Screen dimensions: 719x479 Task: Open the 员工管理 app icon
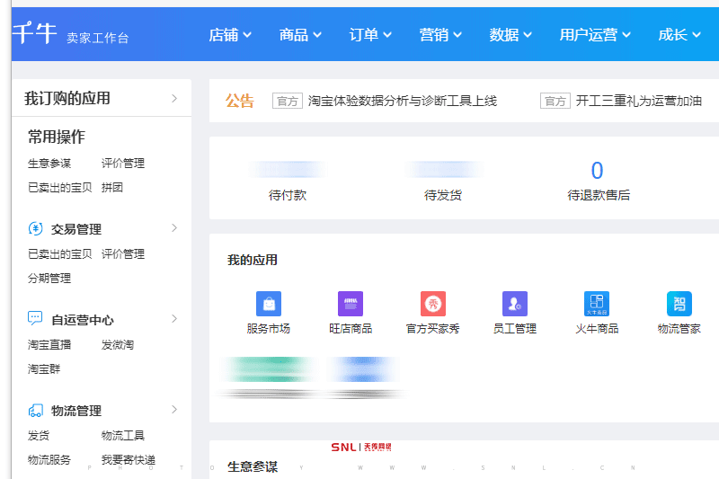515,304
